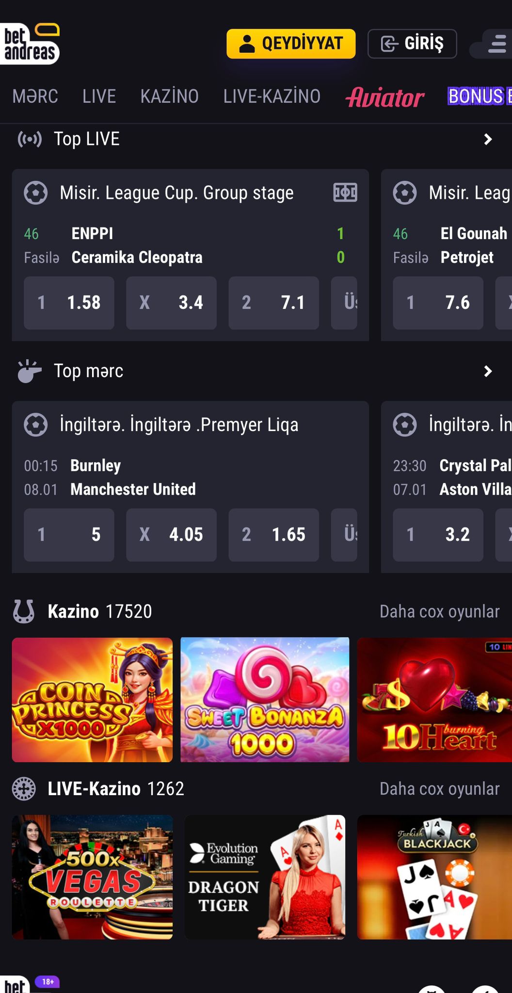Screen dimensions: 512x993
Task: Open Daha cox oyunlar for Kazino
Action: click(x=439, y=612)
